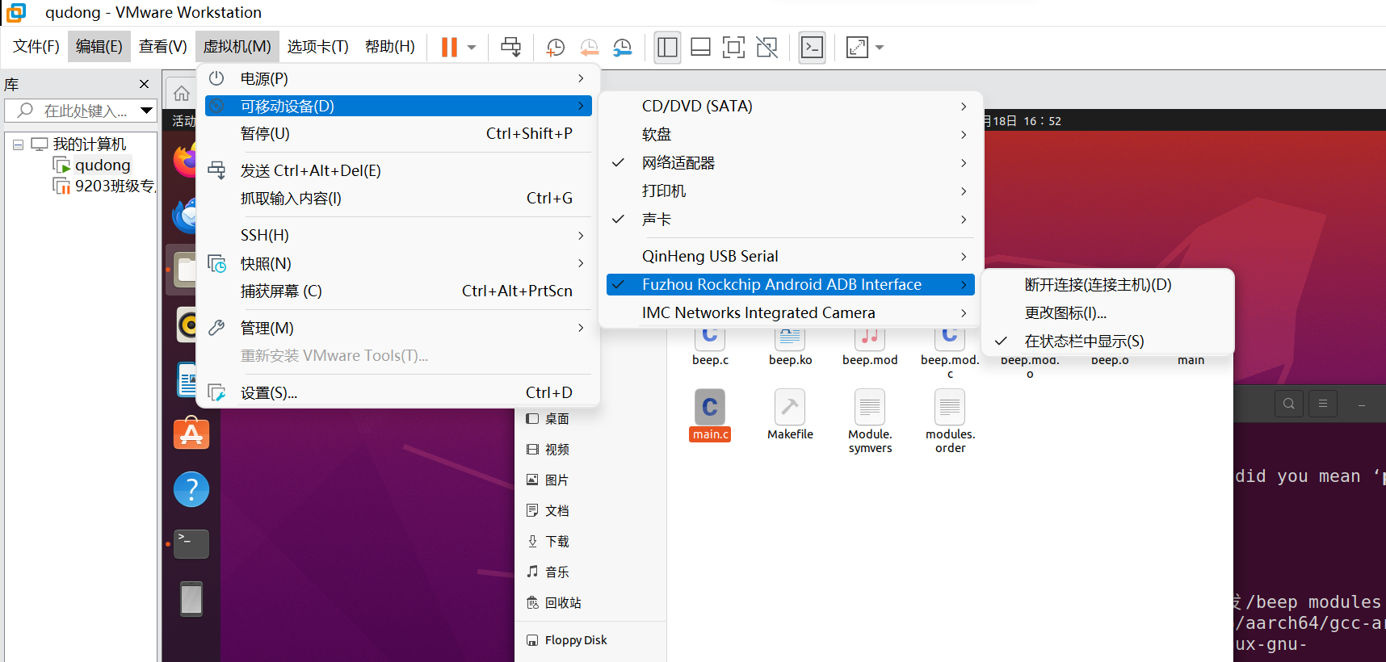Toggle the 网络适配器 checked device
The height and width of the screenshot is (662, 1386).
pos(790,162)
